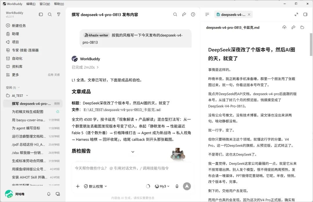Select task 撰写 deepseek-v4-pro in sidebar list
313x202 pixels.
click(33, 103)
